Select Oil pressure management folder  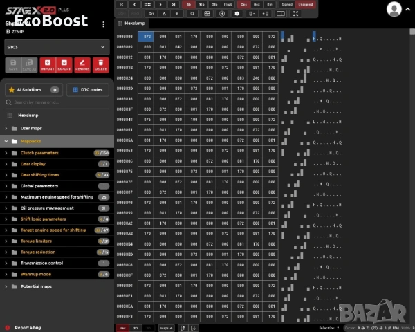(57, 208)
